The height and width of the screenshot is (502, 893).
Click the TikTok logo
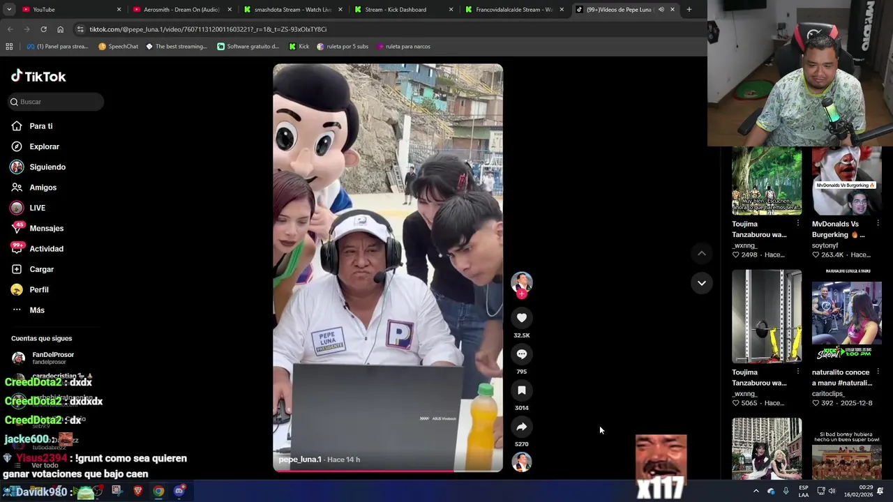tap(39, 76)
